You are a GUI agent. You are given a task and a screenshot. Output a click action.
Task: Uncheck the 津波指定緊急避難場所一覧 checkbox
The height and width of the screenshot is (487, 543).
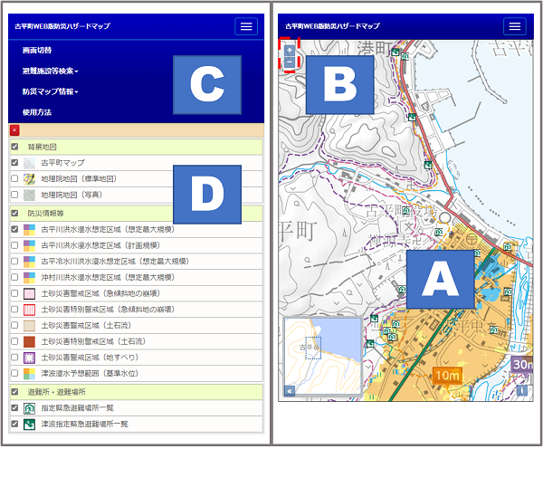point(14,424)
